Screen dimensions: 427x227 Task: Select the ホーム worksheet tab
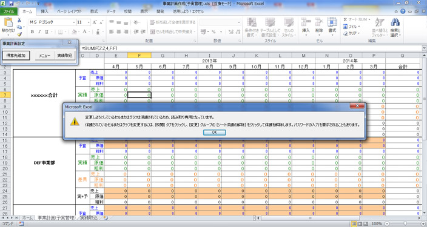coord(27,218)
